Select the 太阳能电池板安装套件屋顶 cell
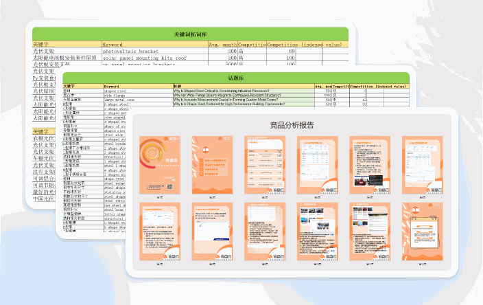Screen dimensions: 483x305 [67, 58]
